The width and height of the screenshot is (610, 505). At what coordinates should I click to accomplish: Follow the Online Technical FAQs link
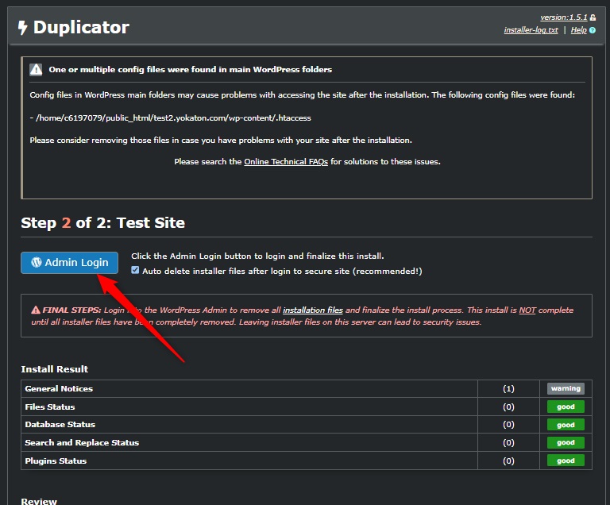coord(285,161)
